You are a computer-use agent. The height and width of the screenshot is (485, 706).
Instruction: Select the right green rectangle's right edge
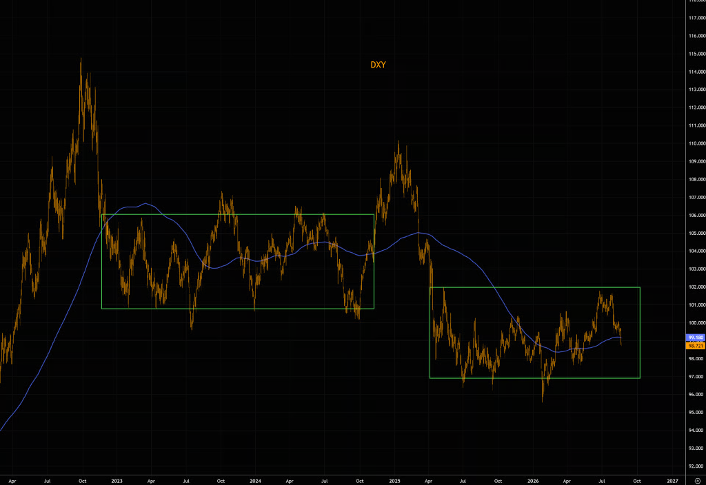640,333
